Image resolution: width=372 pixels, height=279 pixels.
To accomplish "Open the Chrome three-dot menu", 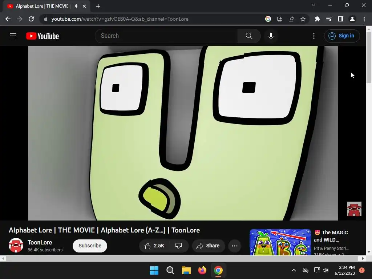I will click(364, 19).
